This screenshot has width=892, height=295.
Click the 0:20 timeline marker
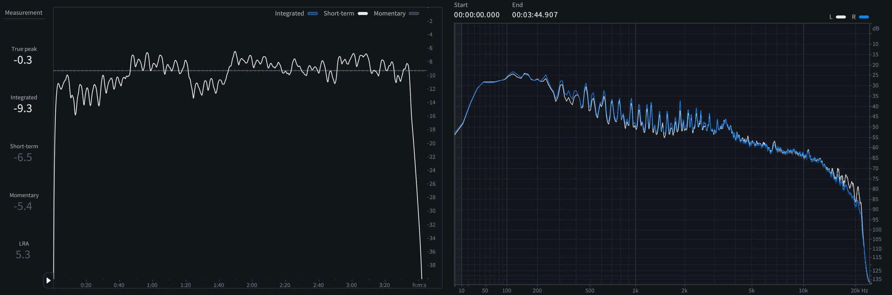click(x=86, y=285)
